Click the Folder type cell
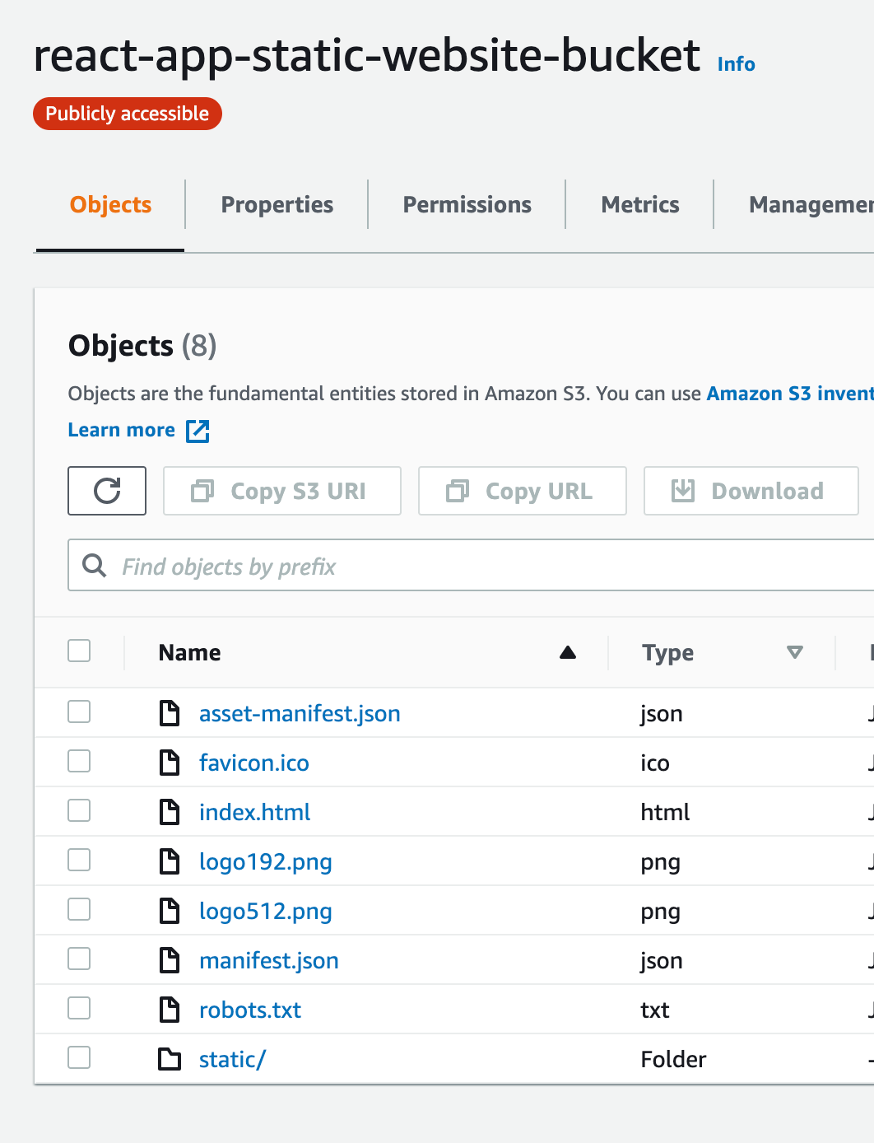 [x=673, y=1059]
